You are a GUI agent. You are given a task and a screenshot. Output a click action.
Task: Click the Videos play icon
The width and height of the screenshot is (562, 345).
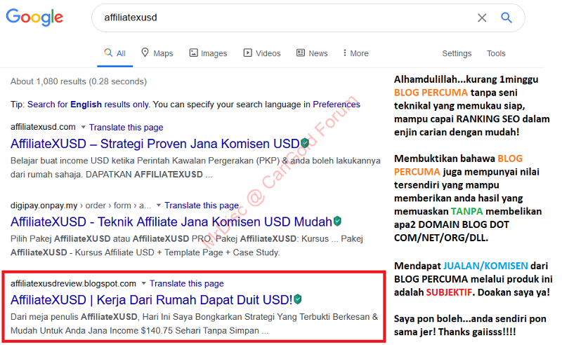248,53
